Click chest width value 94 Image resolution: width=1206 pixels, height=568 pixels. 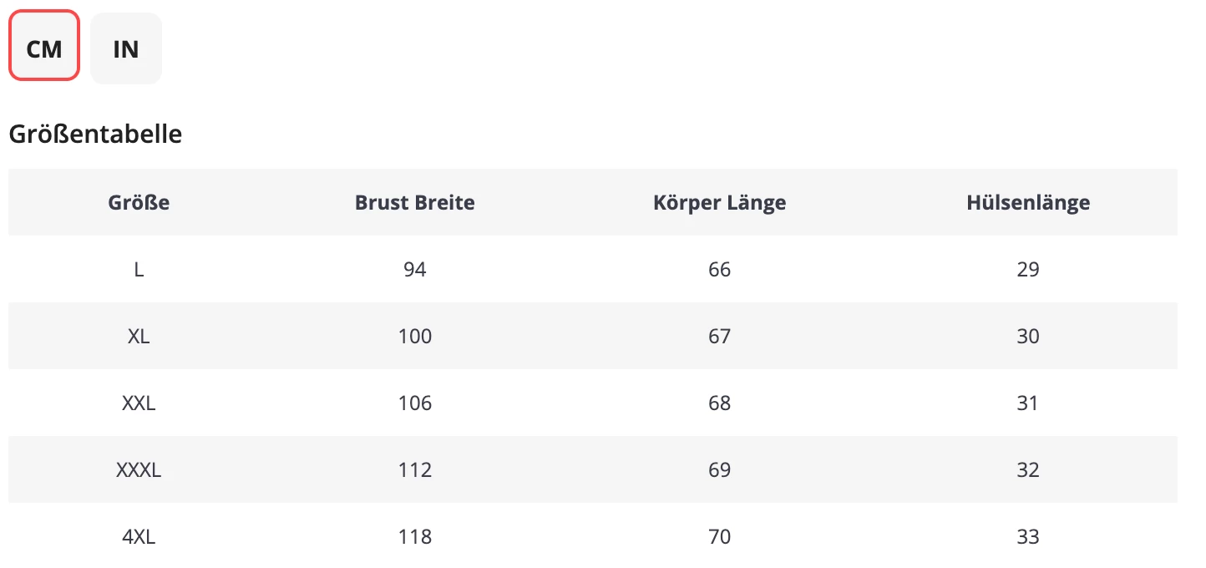pyautogui.click(x=414, y=269)
